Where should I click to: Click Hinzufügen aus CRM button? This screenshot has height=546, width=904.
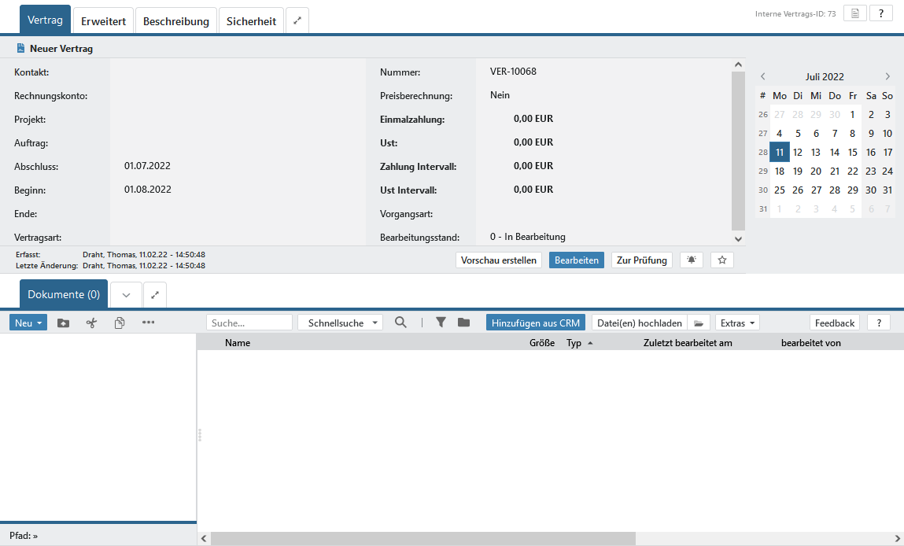(535, 323)
